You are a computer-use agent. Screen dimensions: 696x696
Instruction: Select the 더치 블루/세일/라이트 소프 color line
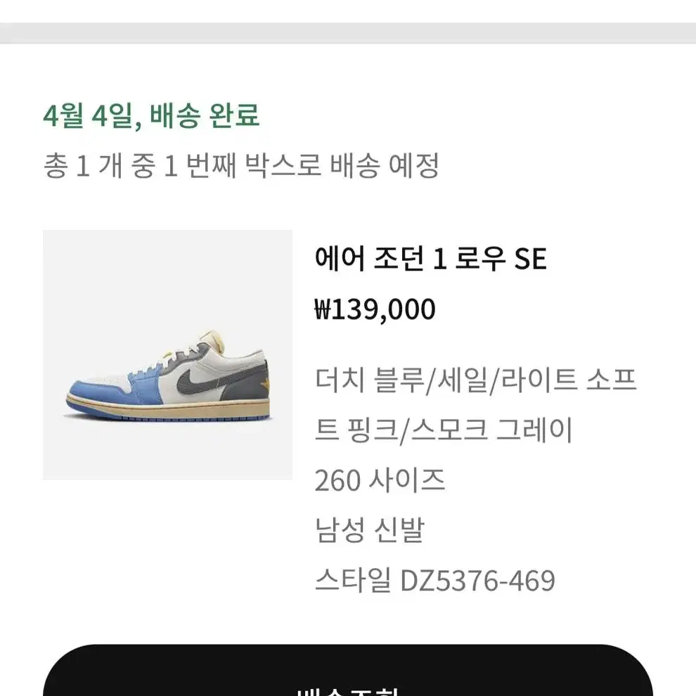pyautogui.click(x=476, y=380)
